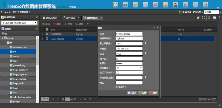Click the 测试 test connection button

131,93
